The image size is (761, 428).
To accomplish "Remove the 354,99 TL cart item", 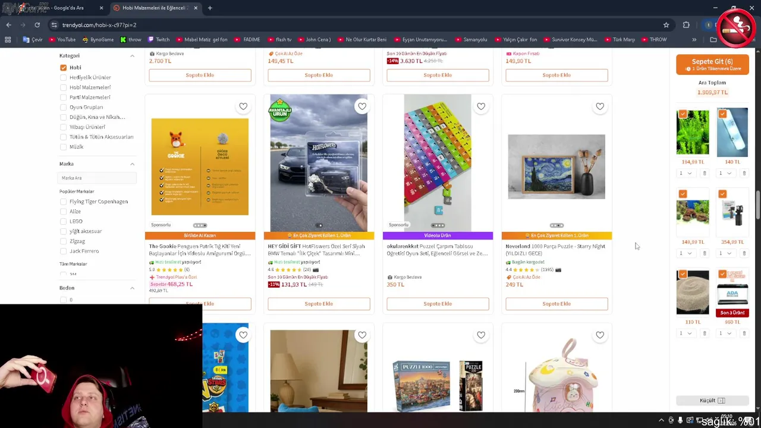I will point(744,253).
